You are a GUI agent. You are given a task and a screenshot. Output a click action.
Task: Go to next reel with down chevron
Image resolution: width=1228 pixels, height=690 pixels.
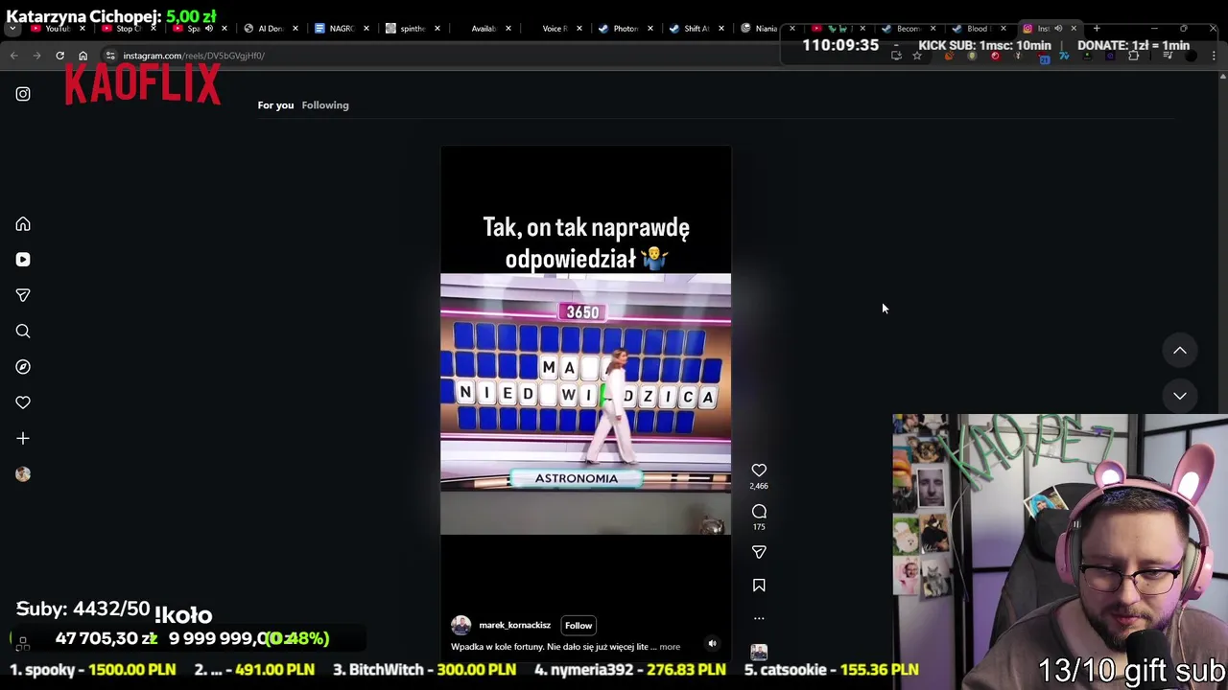1180,396
